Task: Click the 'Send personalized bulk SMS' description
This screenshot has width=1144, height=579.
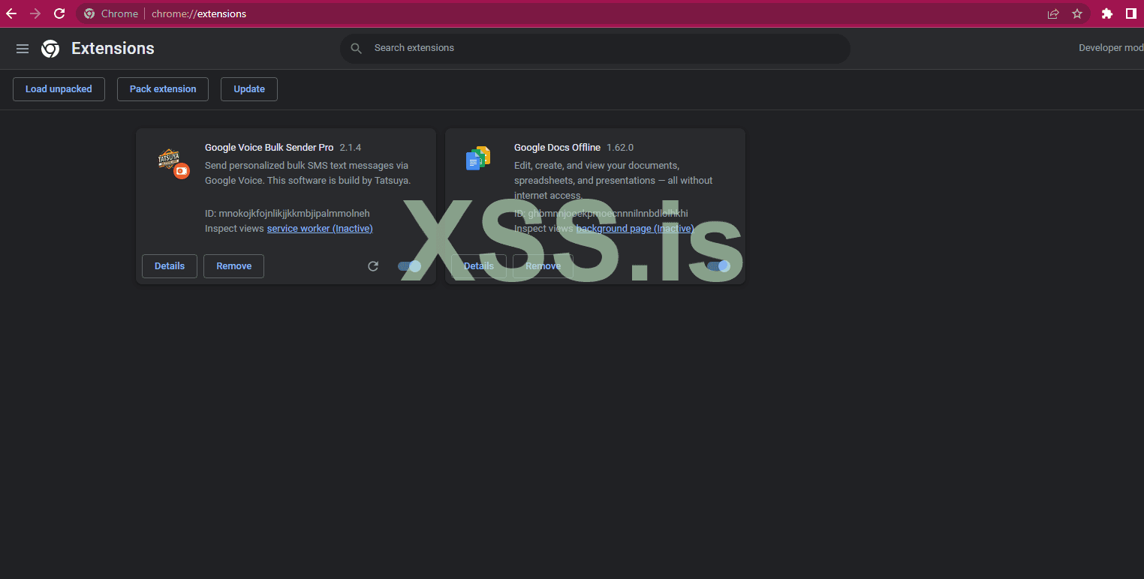Action: click(x=308, y=173)
